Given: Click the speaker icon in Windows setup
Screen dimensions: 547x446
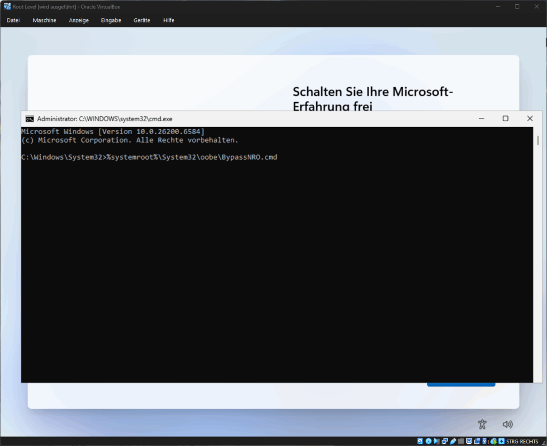Looking at the screenshot, I should point(507,424).
